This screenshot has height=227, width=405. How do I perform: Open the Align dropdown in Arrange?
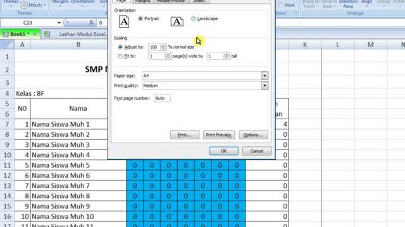367,3
